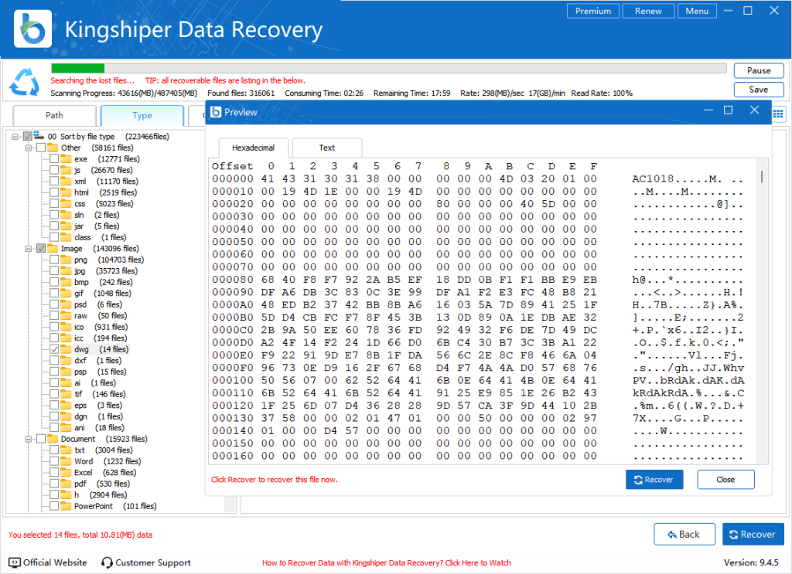The height and width of the screenshot is (574, 792).
Task: Check the Other category checkbox
Action: (41, 148)
